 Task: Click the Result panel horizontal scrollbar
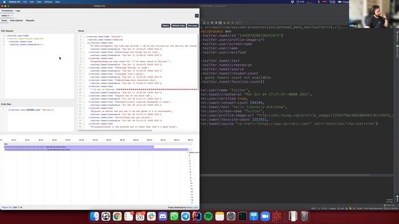(x=115, y=131)
